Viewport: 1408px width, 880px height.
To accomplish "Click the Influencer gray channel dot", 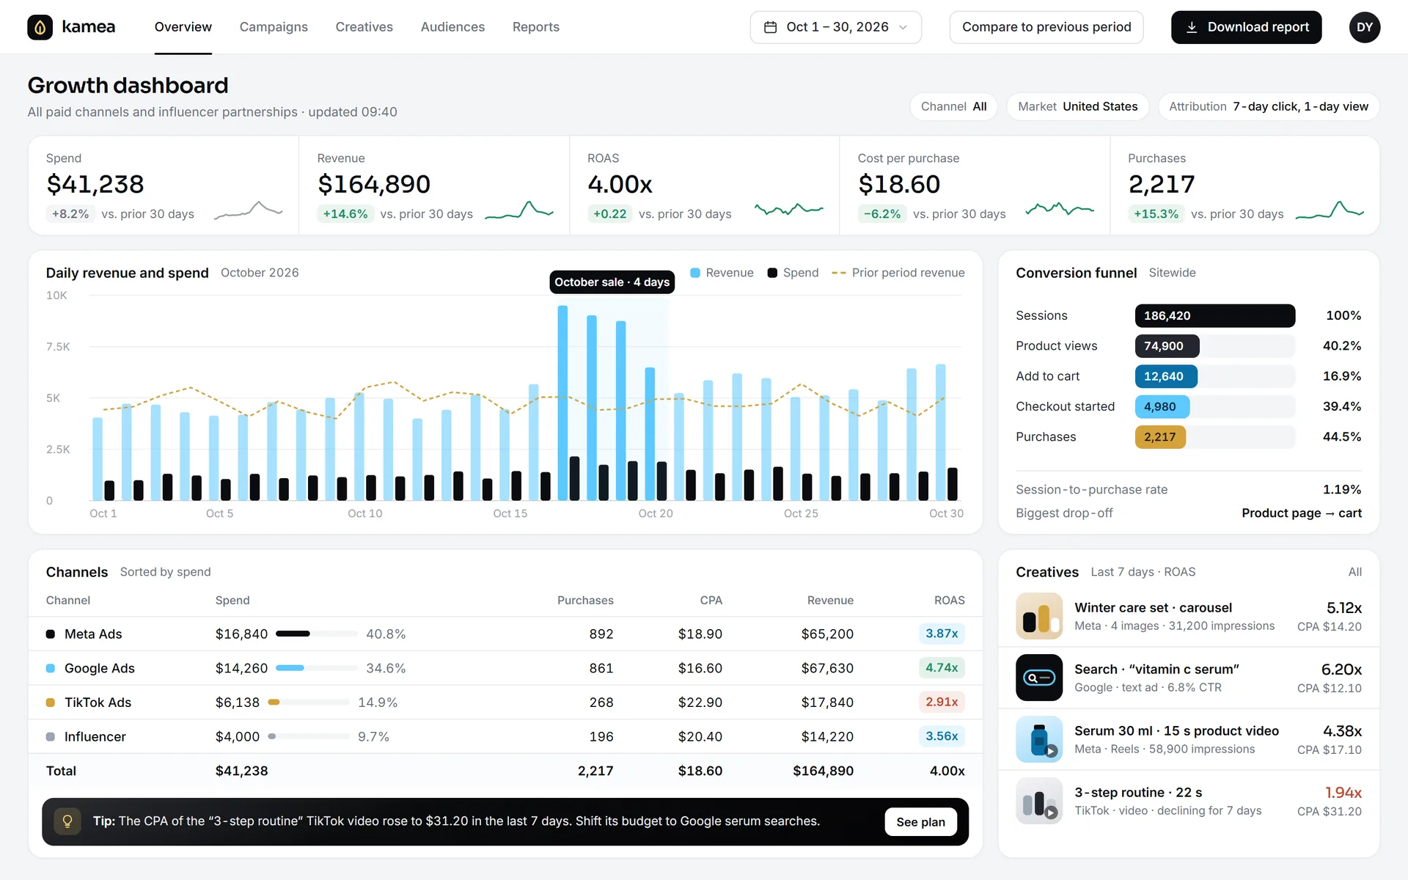I will [x=51, y=737].
